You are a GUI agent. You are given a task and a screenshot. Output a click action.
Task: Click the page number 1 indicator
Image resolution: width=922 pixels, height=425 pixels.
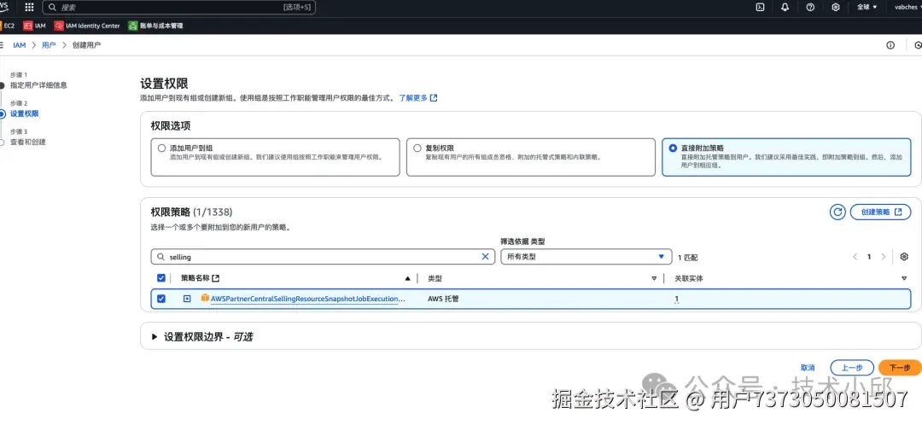pos(869,257)
